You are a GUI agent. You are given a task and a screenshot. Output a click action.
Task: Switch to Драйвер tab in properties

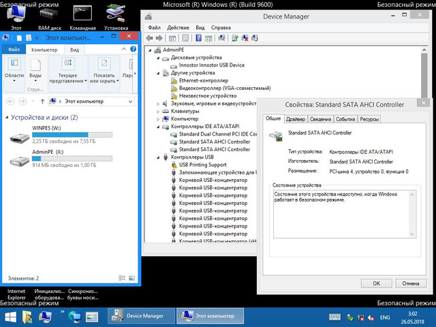(x=295, y=119)
